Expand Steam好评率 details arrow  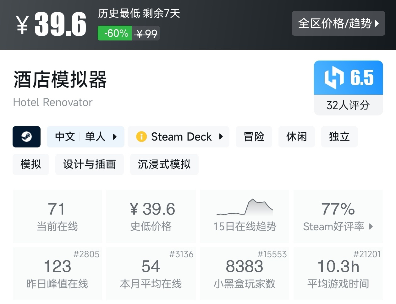371,227
